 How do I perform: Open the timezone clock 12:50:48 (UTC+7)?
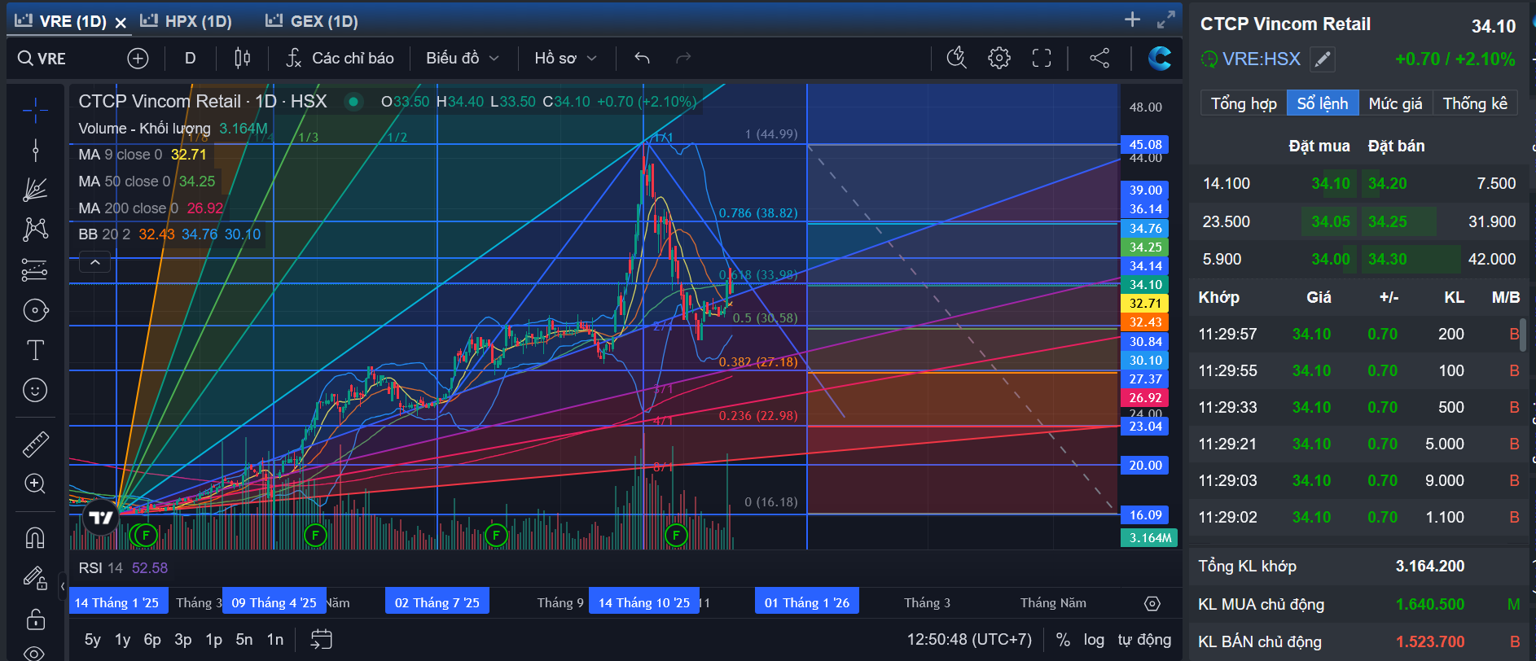(x=969, y=640)
